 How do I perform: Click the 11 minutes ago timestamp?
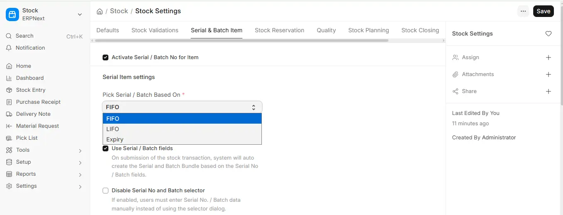click(x=470, y=124)
